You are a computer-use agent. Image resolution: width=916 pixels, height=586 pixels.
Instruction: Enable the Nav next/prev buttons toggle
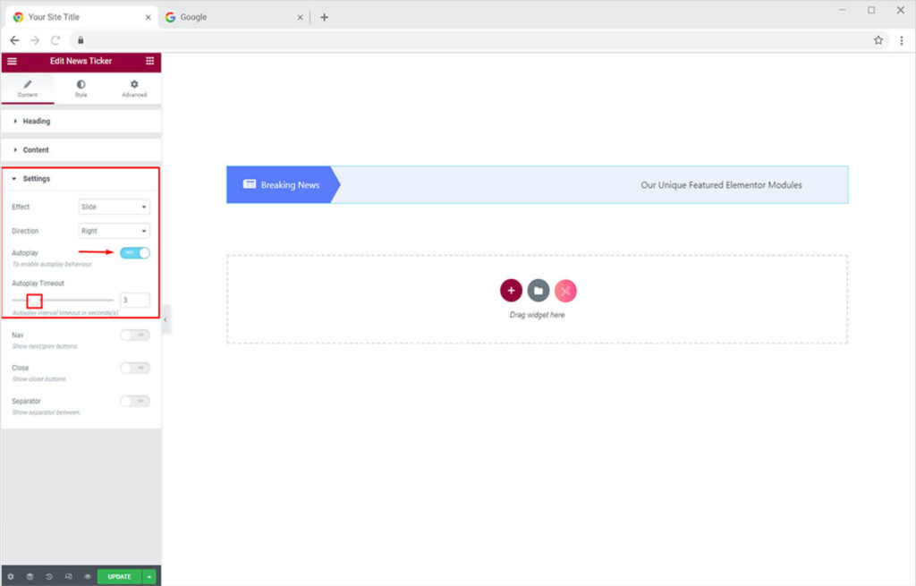coord(135,335)
